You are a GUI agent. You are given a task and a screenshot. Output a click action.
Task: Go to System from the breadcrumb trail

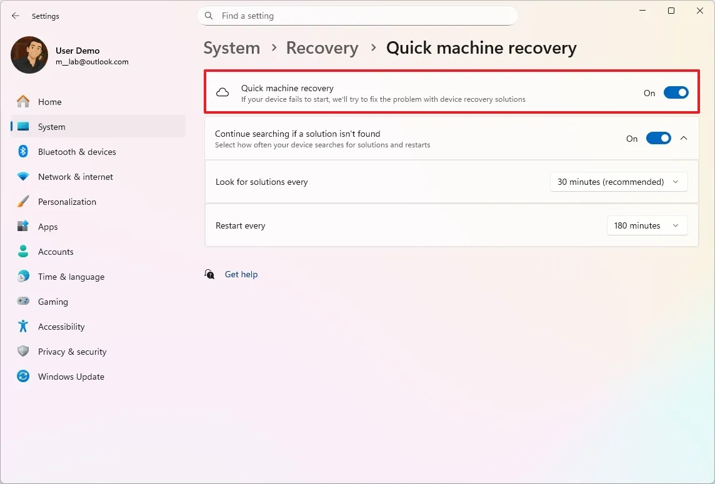[x=232, y=47]
